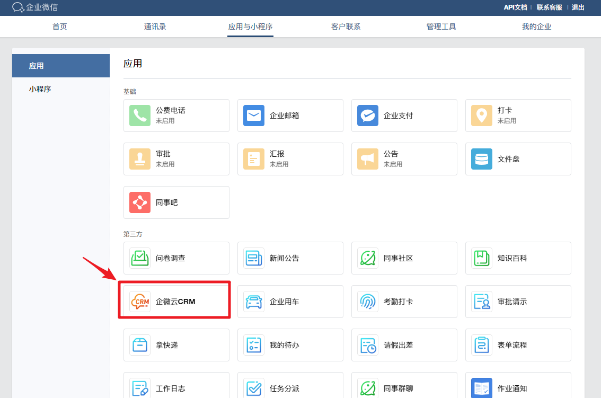Click the 审批请示 label text
601x398 pixels.
coord(512,302)
